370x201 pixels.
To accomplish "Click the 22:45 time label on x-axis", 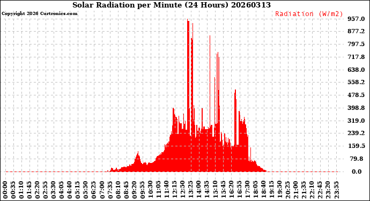I will click(320, 190).
